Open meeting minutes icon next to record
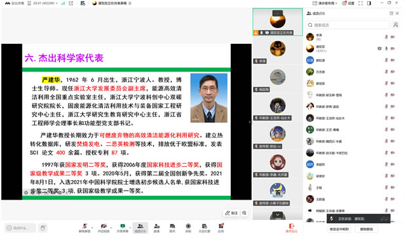Image resolution: width=405 pixels, height=237 pixels. coord(204,228)
